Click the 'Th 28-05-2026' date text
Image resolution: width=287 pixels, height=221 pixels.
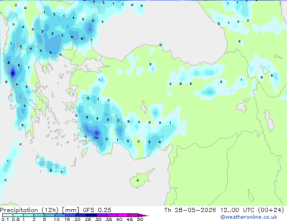point(190,210)
